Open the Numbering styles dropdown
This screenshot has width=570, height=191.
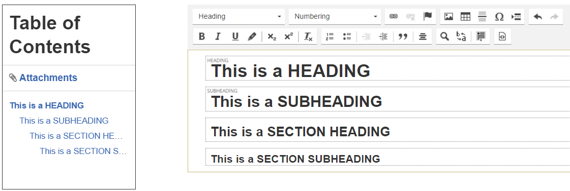point(335,16)
